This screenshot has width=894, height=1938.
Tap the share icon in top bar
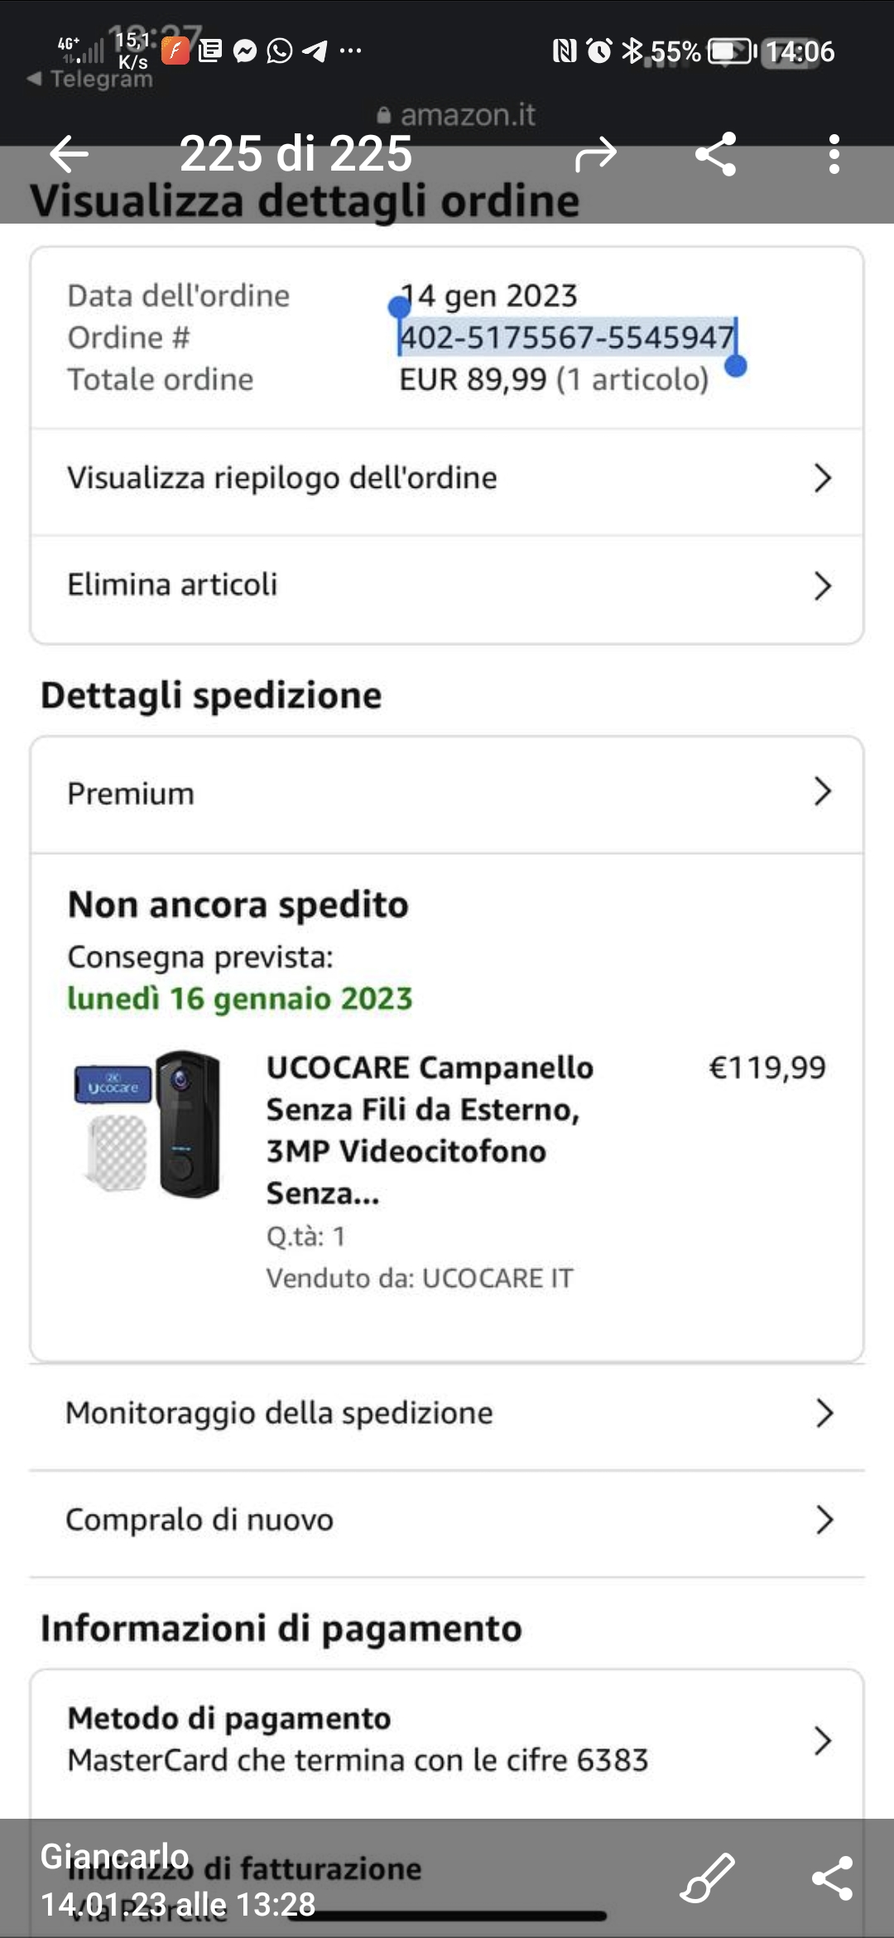click(716, 153)
